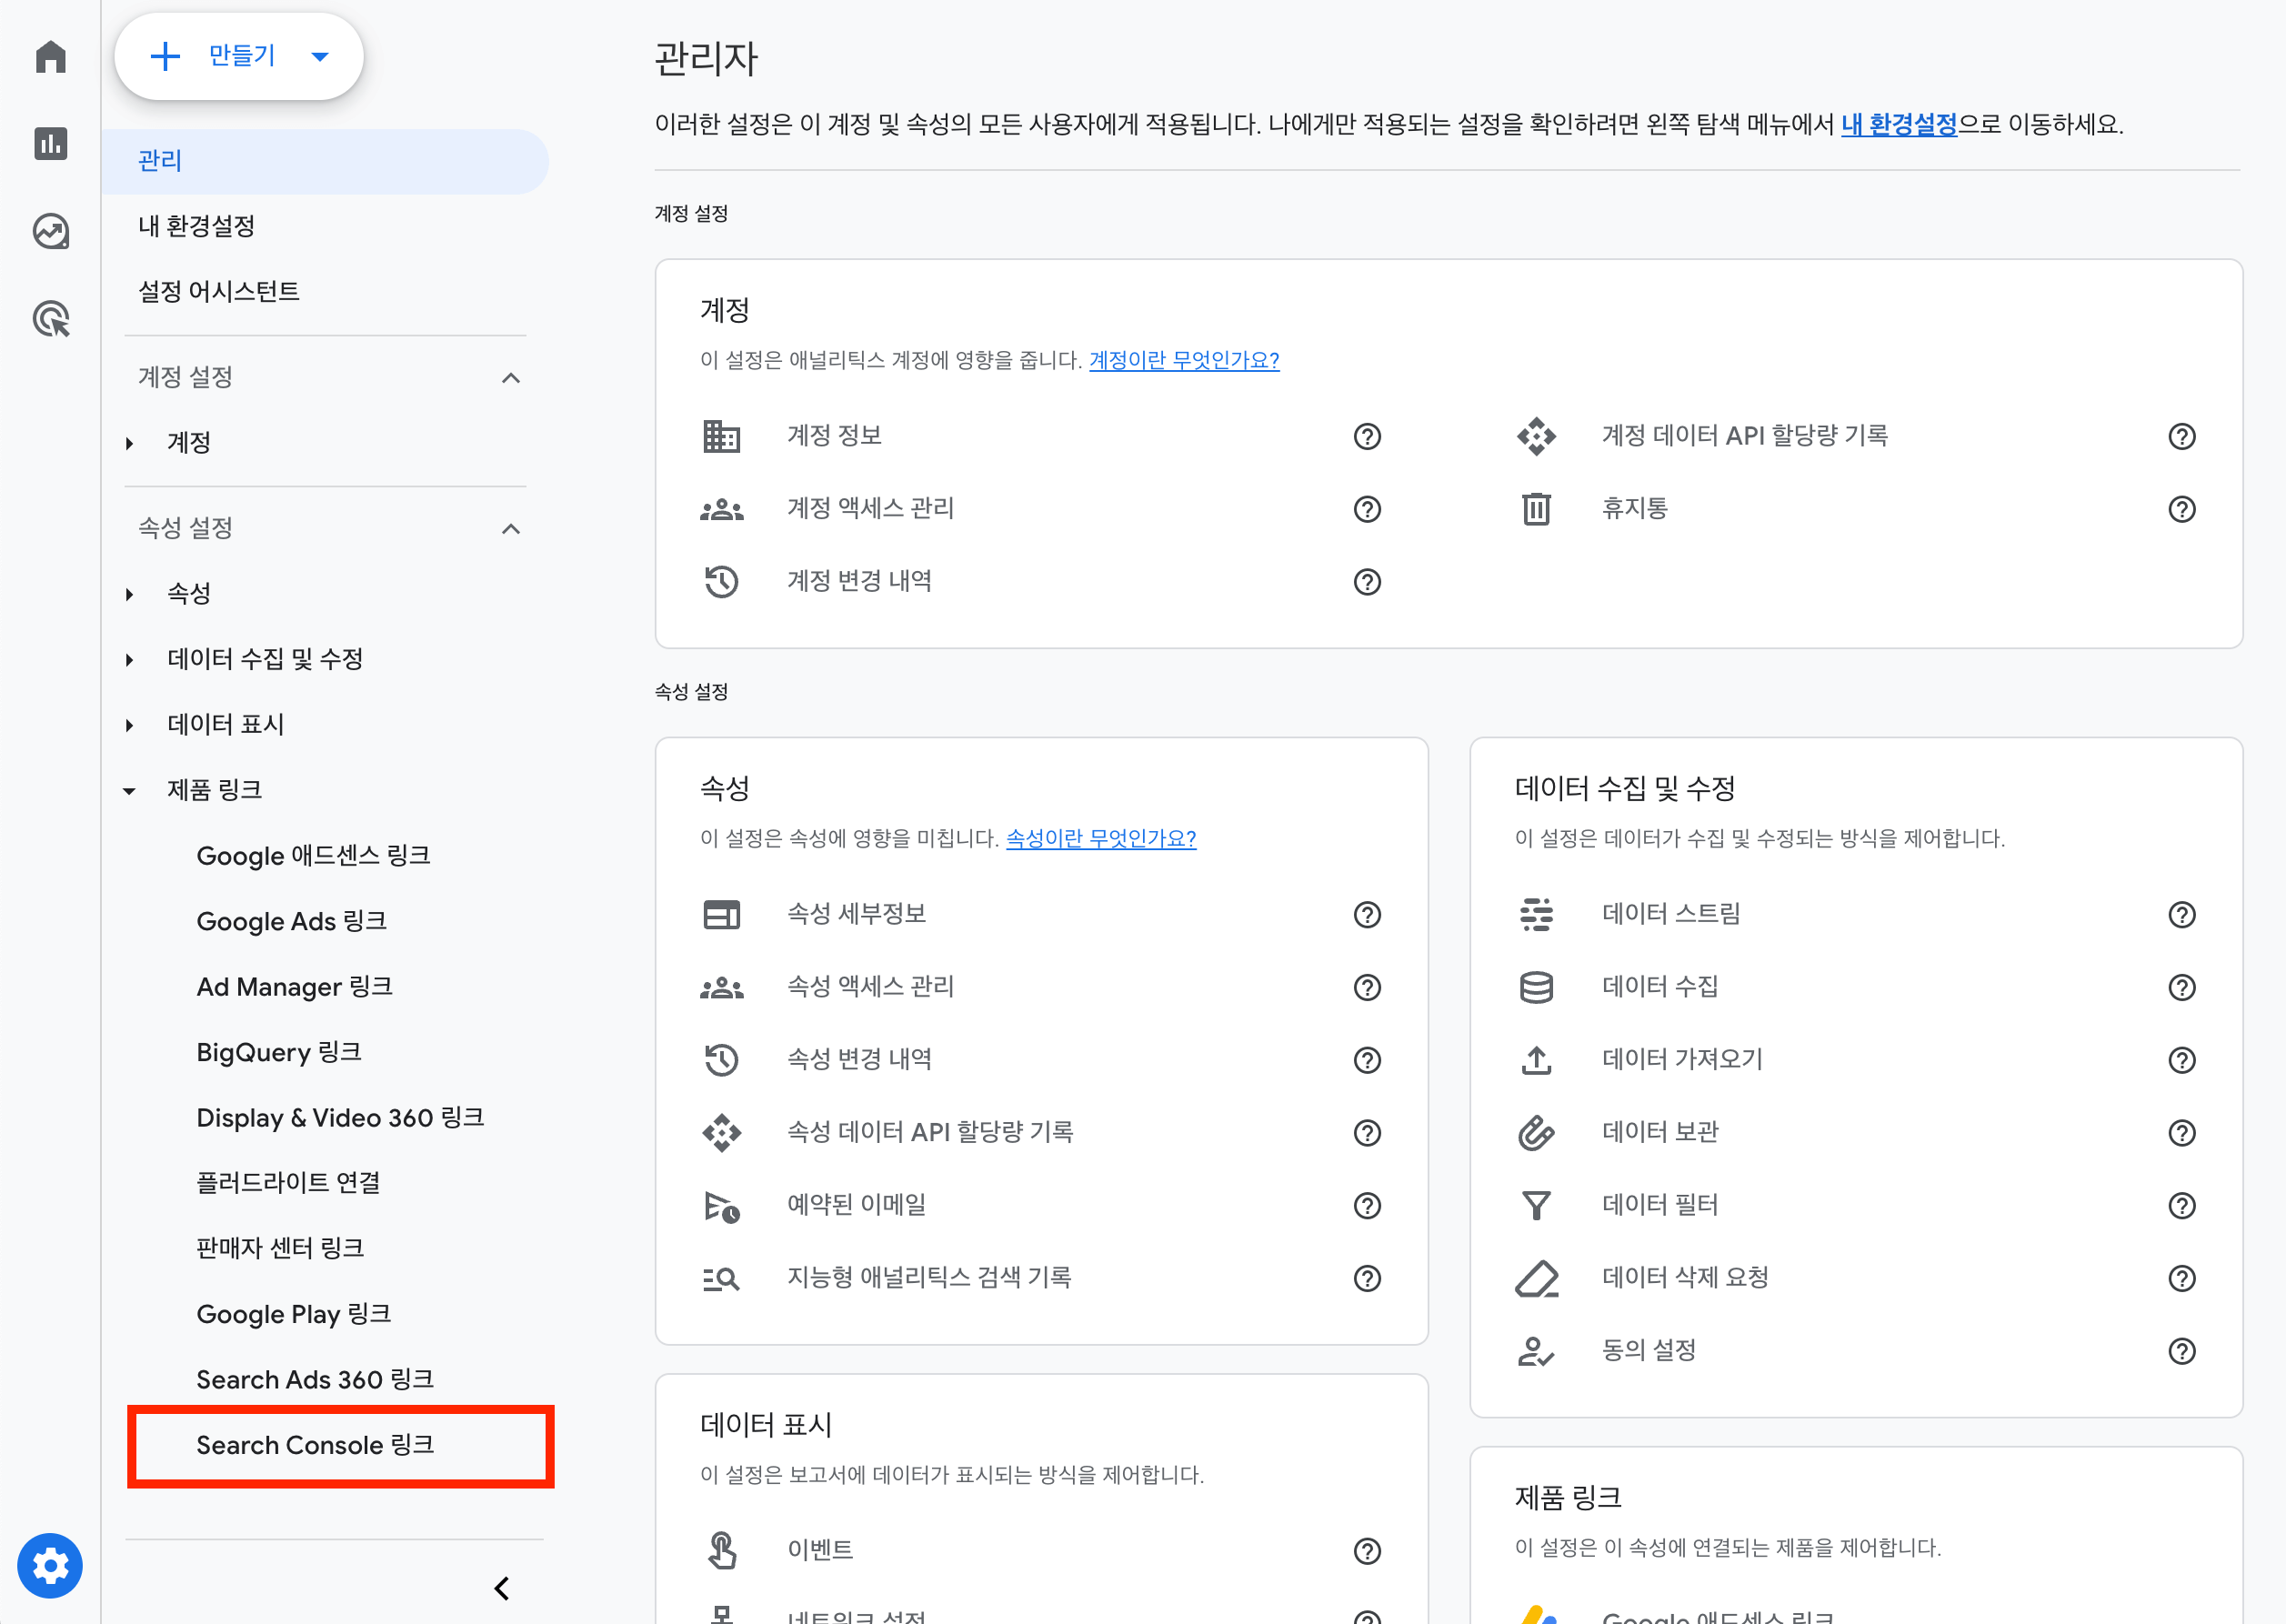This screenshot has height=1624, width=2286.
Task: Open the Explore icon in left rail
Action: click(50, 231)
